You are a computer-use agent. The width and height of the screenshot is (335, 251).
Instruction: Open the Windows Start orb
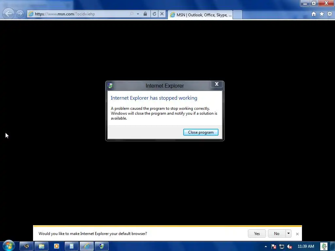click(9, 246)
